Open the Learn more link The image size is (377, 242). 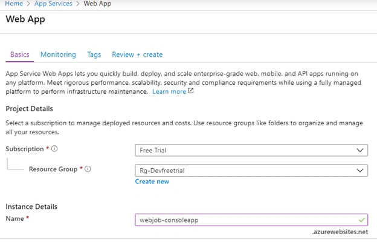tap(169, 91)
